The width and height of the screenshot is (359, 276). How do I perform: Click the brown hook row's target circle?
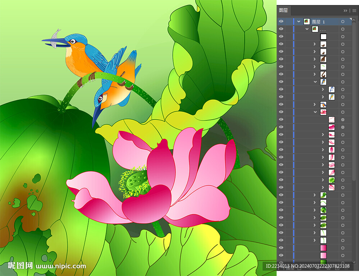click(x=343, y=74)
